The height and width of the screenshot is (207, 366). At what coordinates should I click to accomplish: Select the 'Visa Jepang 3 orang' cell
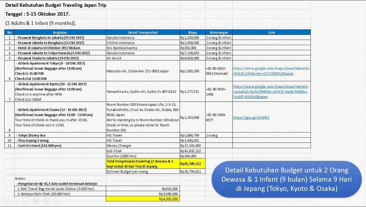[x=60, y=140]
